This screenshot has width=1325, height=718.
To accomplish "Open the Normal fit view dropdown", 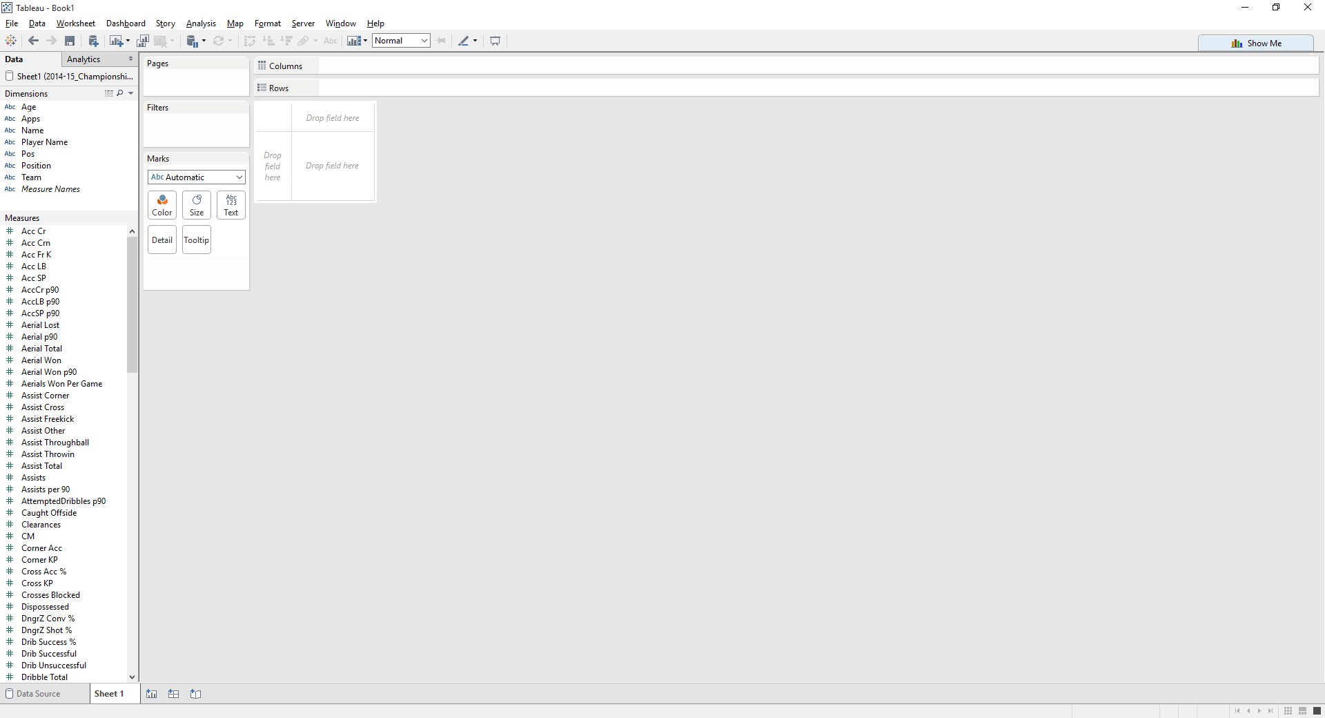I will (401, 41).
